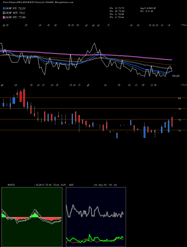Click the Lows marker label at right edge
The width and height of the screenshot is (187, 247).
click(x=184, y=85)
